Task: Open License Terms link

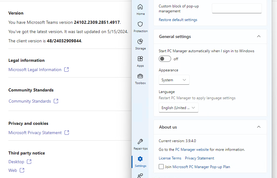Action: [x=170, y=158]
